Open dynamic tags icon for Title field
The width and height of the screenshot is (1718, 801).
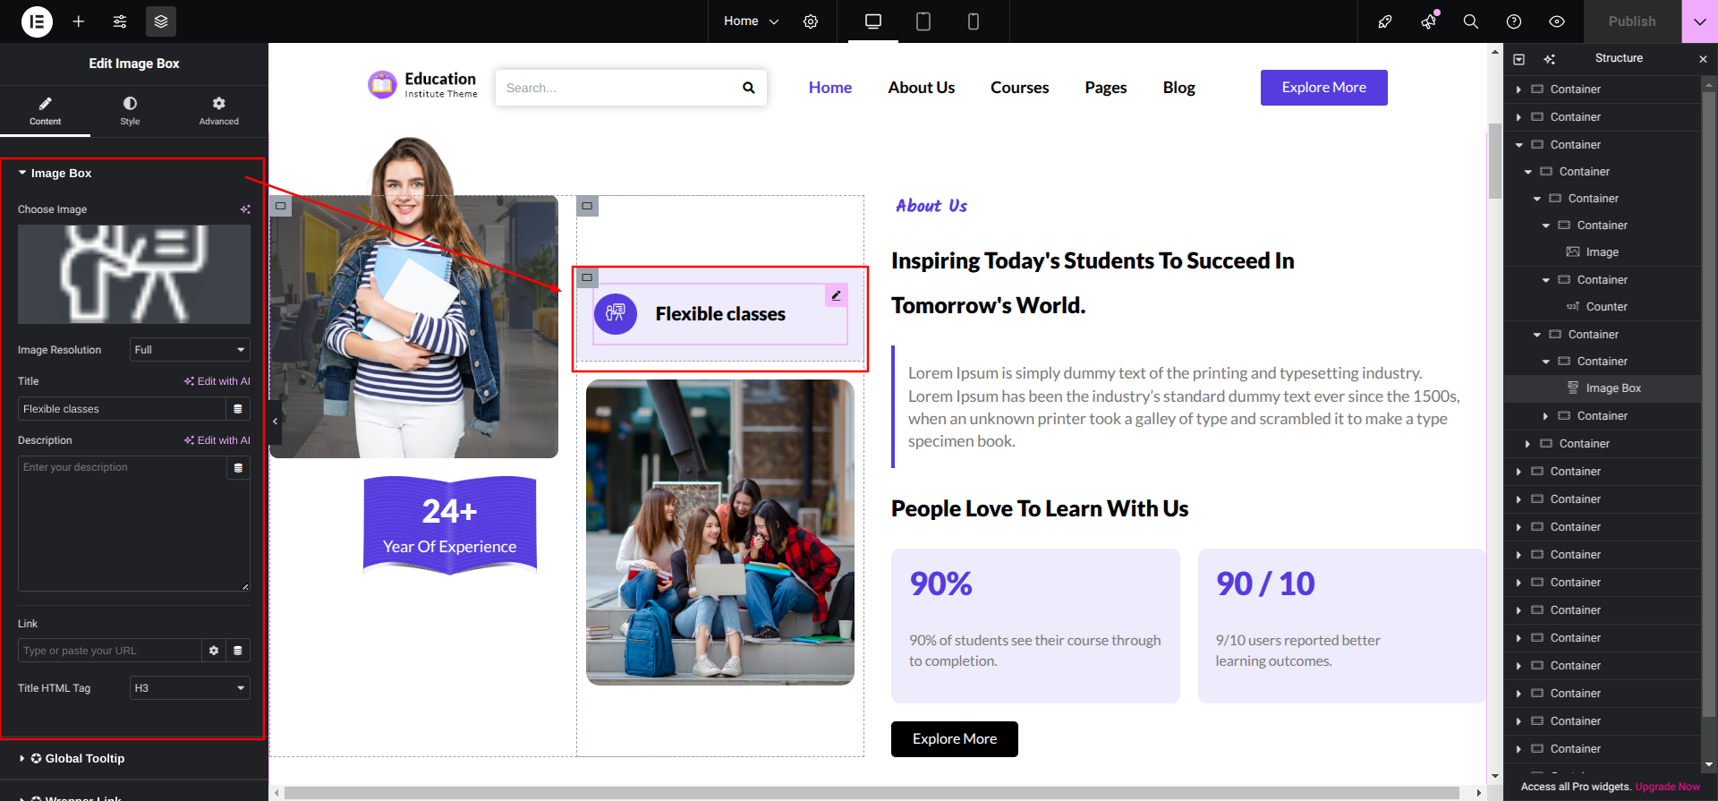238,409
